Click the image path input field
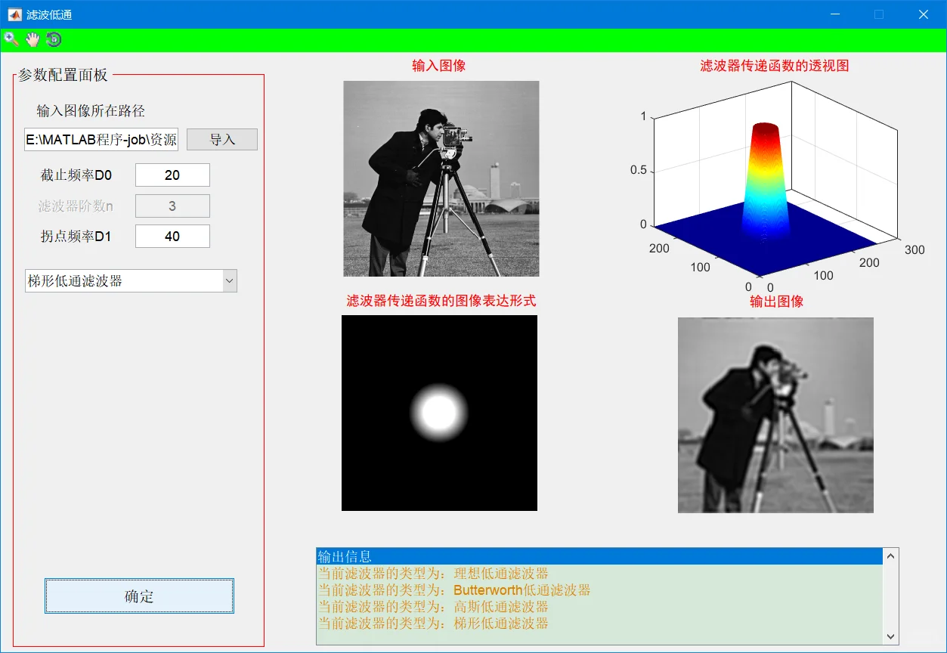 click(101, 140)
